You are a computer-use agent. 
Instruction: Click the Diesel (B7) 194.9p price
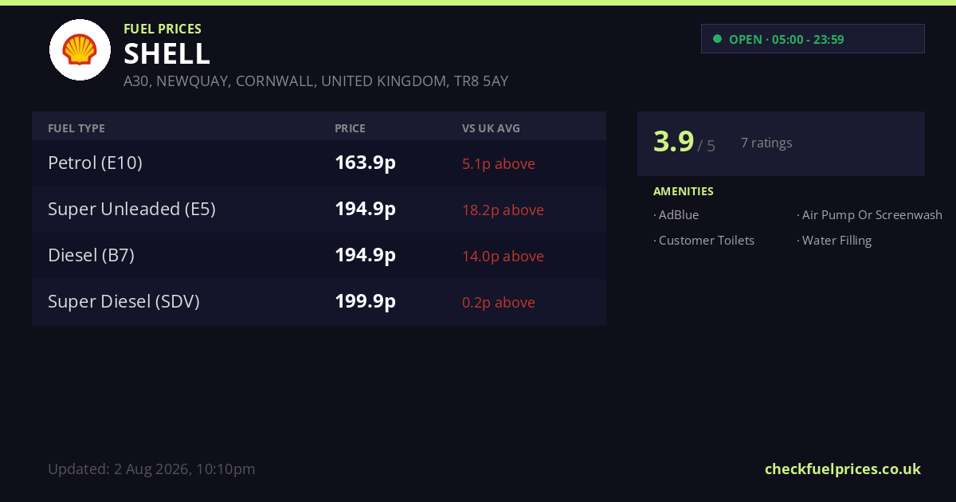coord(365,256)
